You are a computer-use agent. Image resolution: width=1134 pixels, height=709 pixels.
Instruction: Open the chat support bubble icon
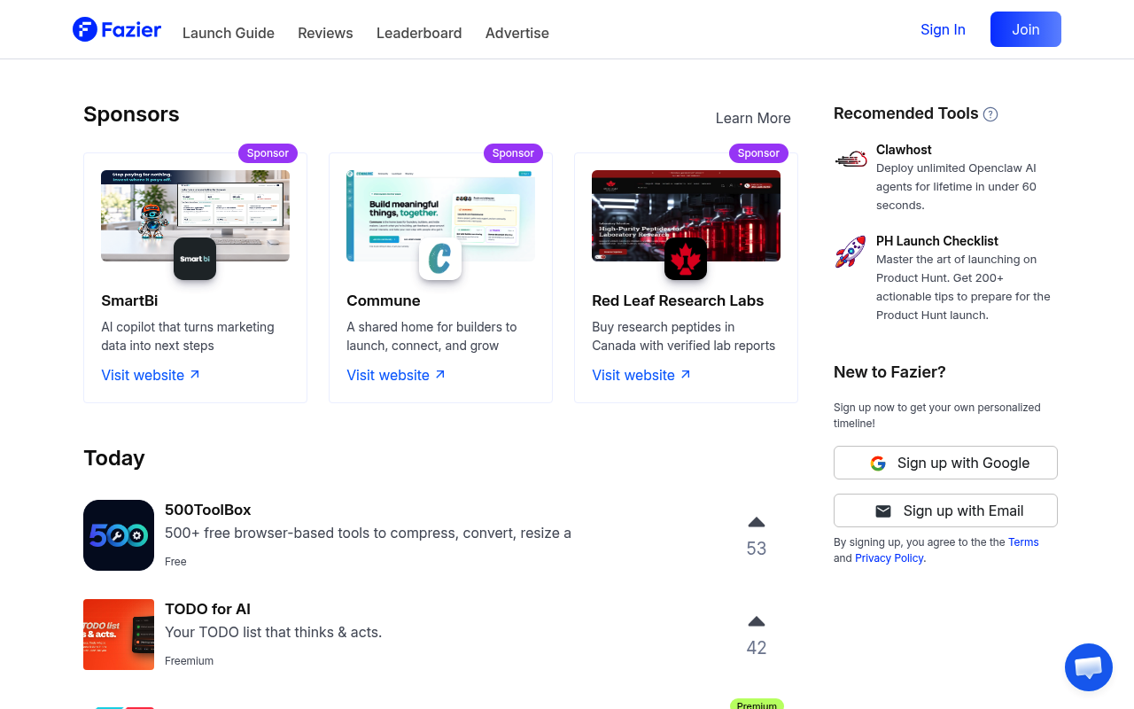pyautogui.click(x=1089, y=667)
